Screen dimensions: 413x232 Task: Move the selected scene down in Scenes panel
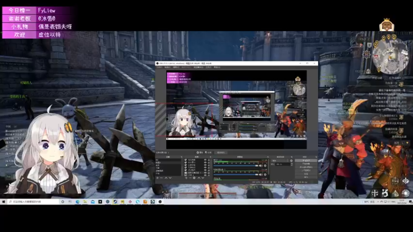pos(170,178)
